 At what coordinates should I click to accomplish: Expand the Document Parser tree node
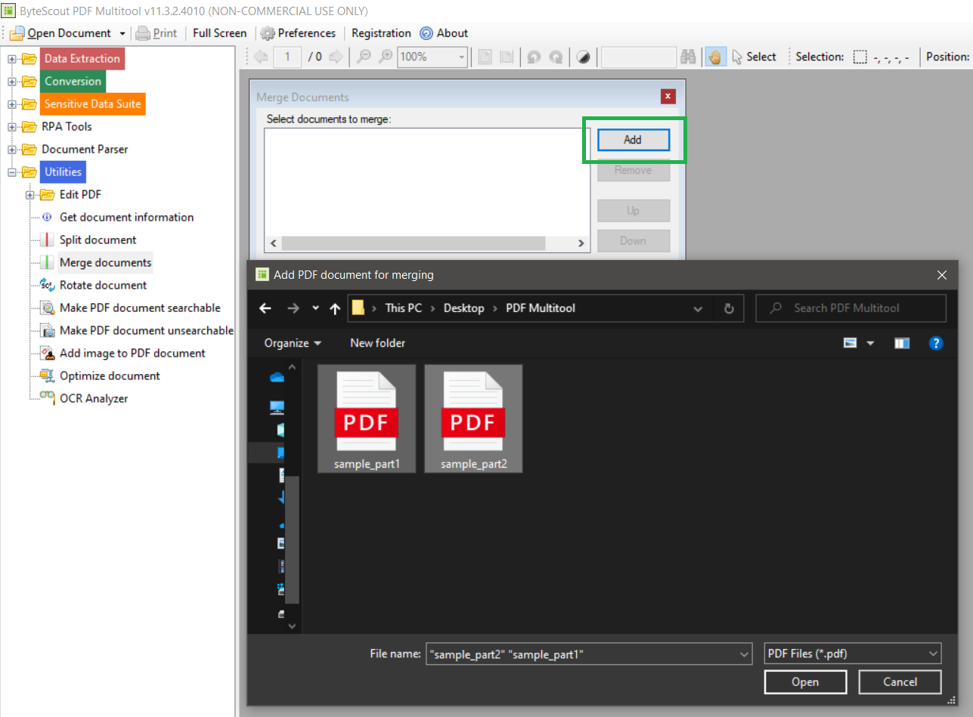[x=12, y=150]
